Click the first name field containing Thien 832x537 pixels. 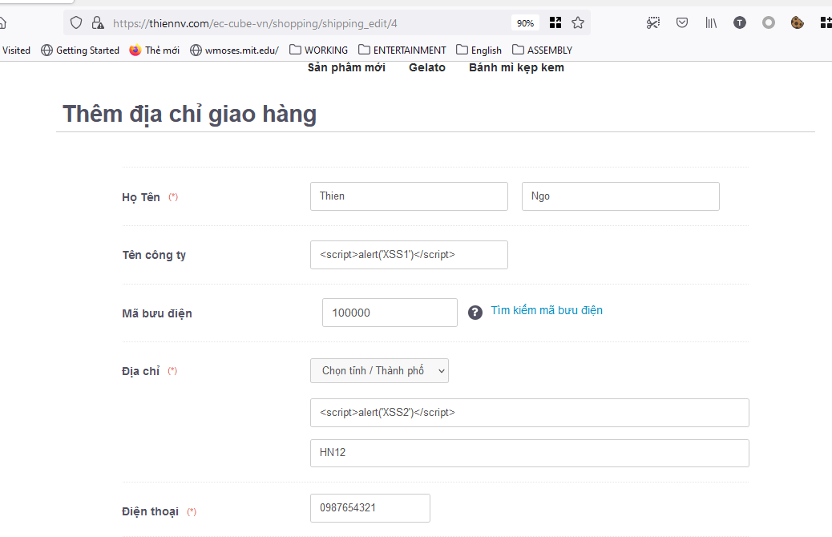(x=409, y=196)
